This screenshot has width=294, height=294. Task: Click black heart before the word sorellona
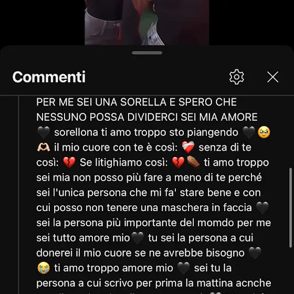click(x=44, y=132)
